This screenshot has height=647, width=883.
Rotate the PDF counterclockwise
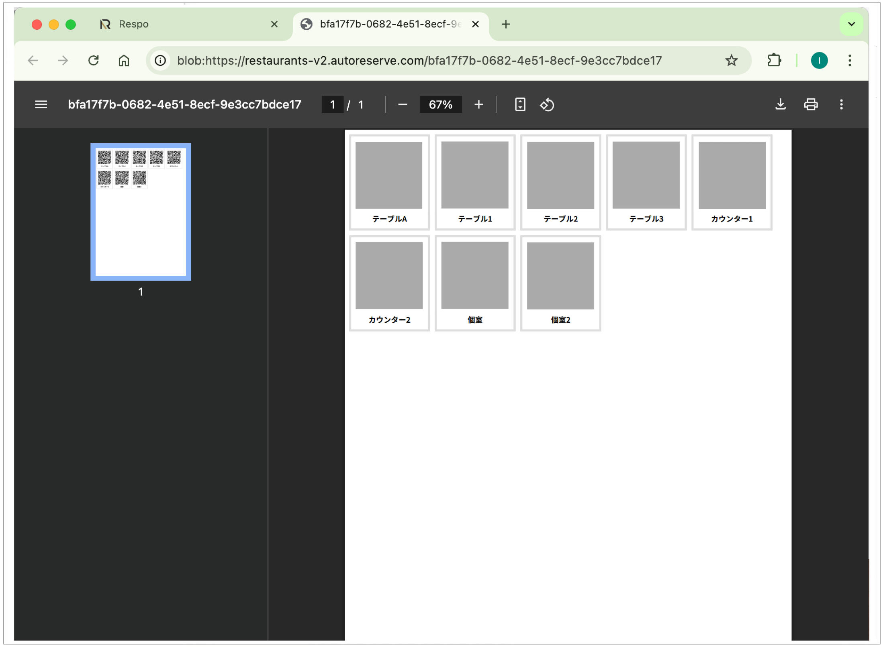[547, 105]
